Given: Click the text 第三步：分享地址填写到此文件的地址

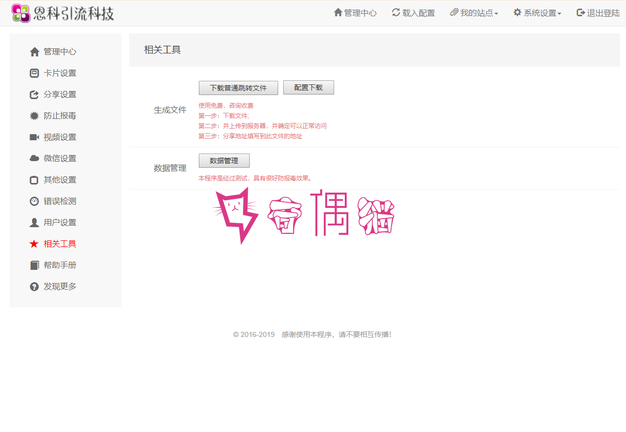Looking at the screenshot, I should (x=250, y=136).
